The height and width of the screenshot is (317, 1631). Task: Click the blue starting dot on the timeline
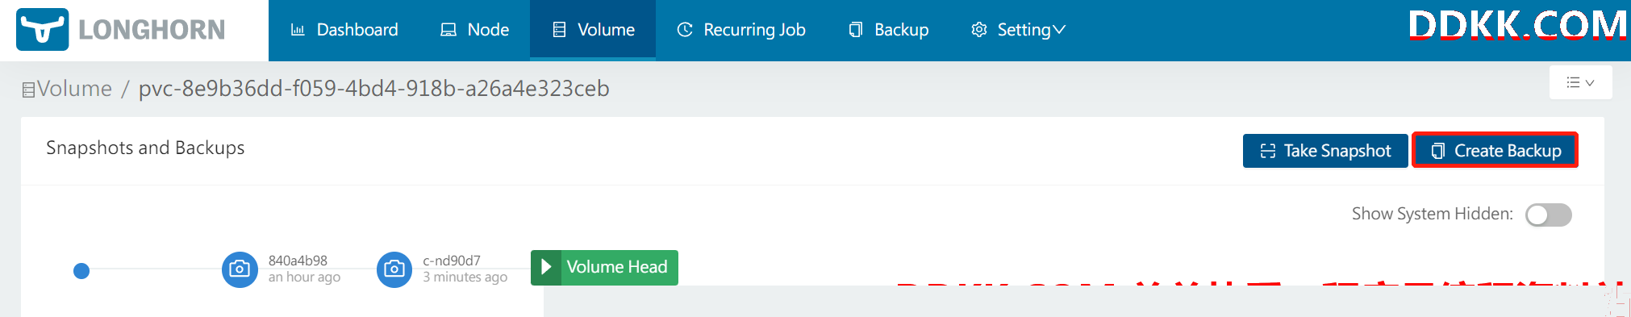click(81, 271)
